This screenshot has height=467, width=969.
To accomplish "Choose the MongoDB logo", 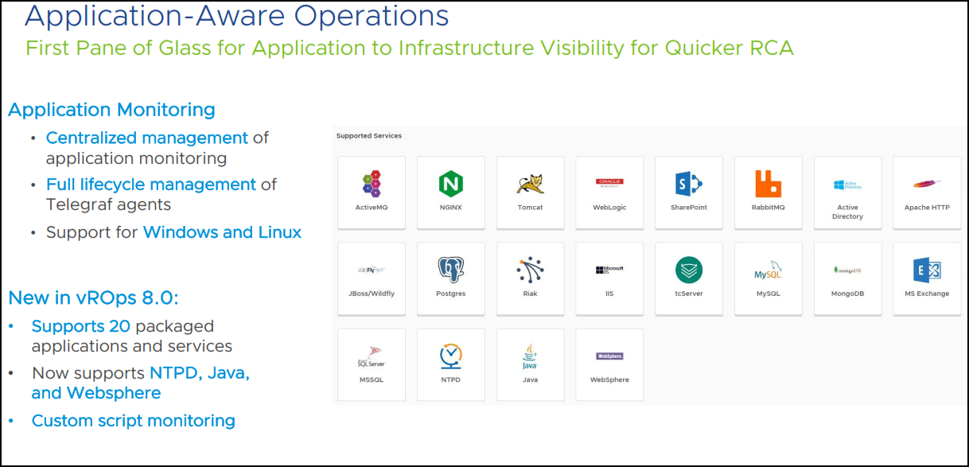I will 847,270.
